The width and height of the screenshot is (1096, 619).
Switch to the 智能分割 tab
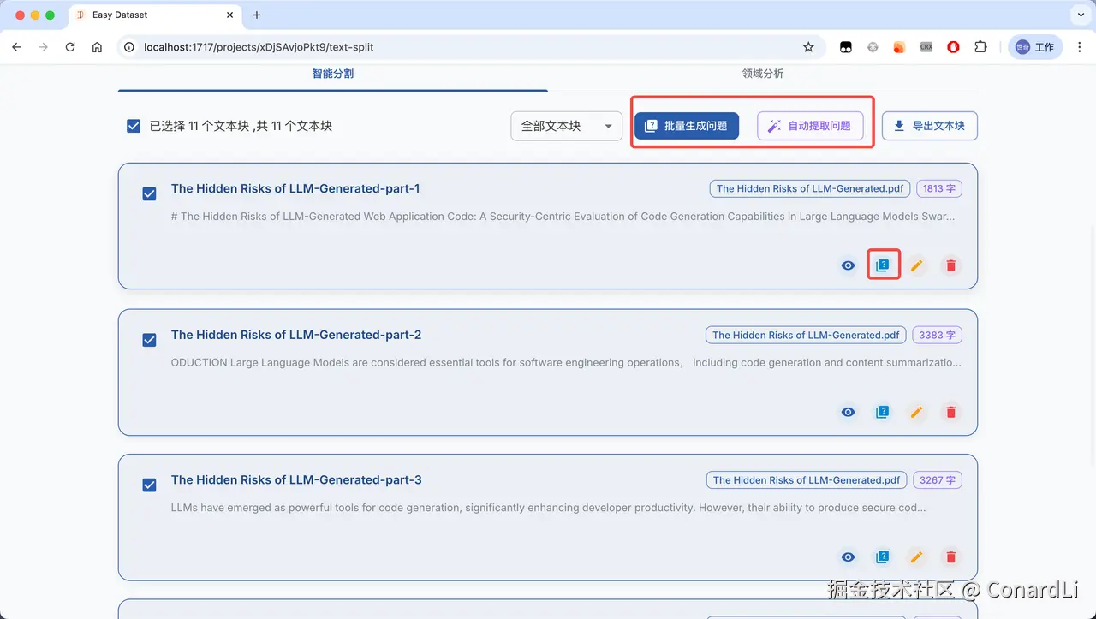[x=333, y=74]
